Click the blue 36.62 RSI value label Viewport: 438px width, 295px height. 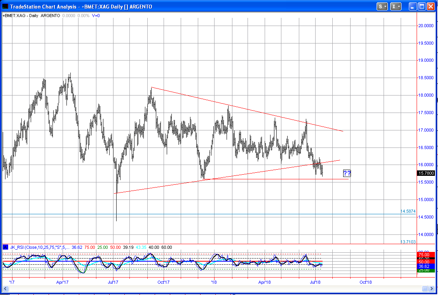click(x=426, y=267)
